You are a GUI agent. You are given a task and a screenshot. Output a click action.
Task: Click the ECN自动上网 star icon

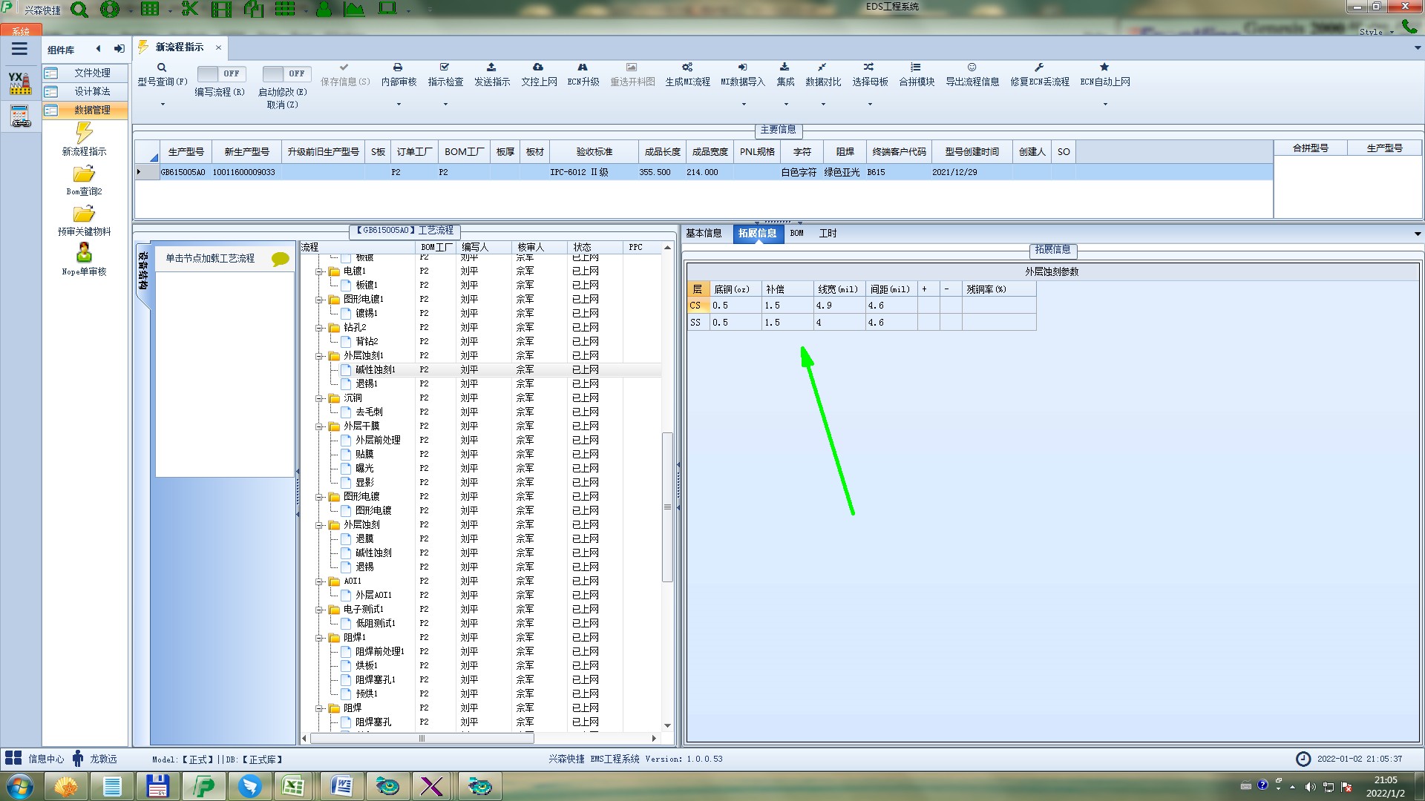point(1104,67)
